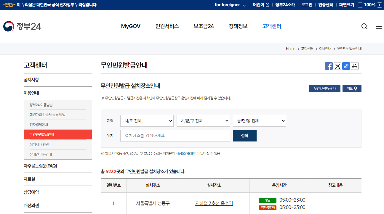Viewport: 384px width, 214px height.
Task: Go to 로그인 to sign in
Action: click(x=306, y=5)
